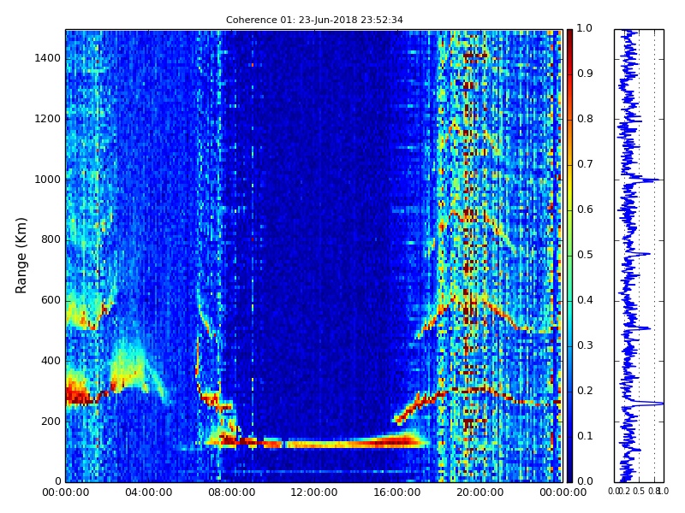Click the 800 range tick label
The width and height of the screenshot is (685, 513).
click(51, 239)
